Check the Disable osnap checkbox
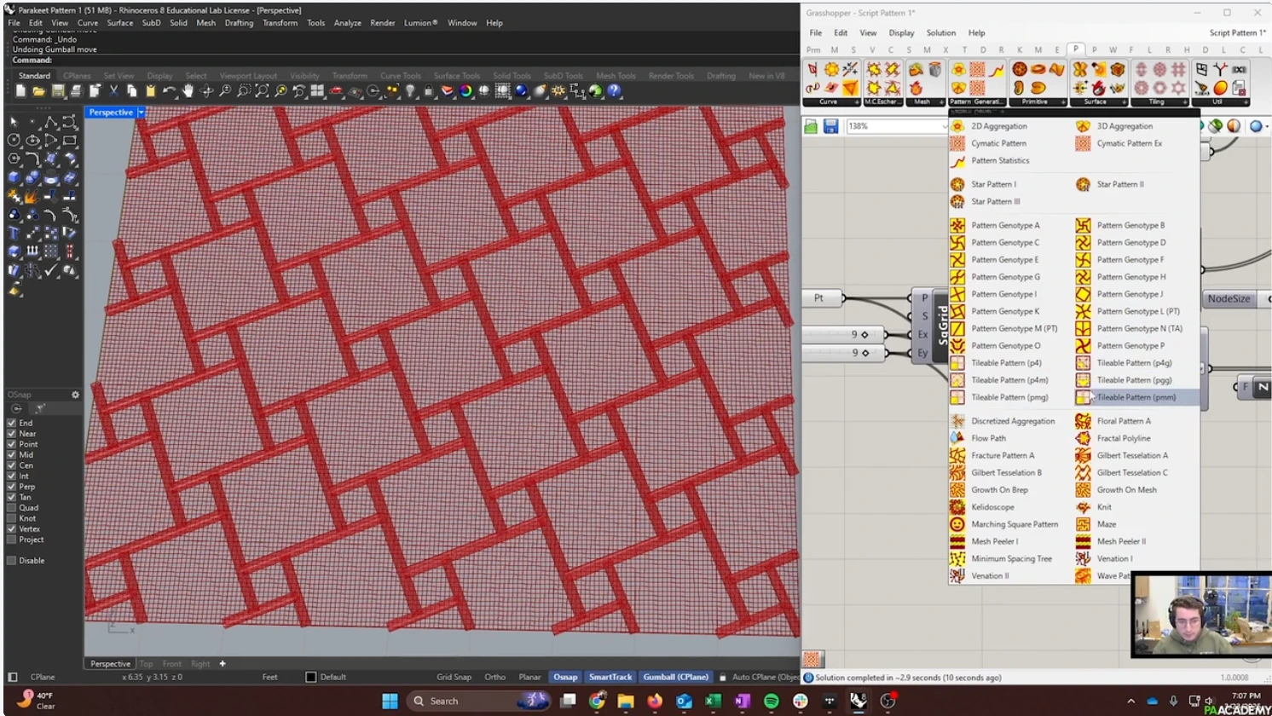This screenshot has width=1272, height=716. (11, 561)
